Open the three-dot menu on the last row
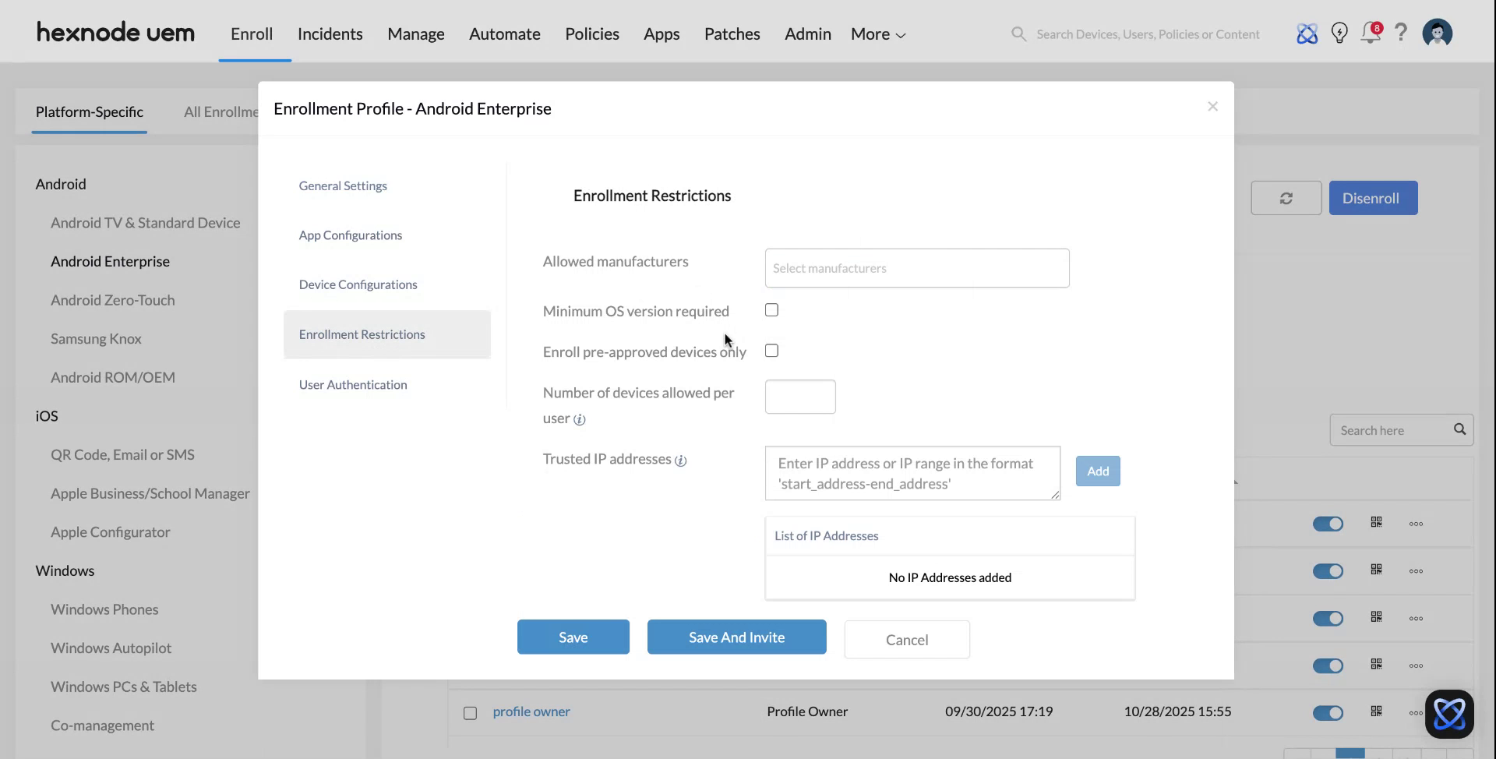This screenshot has width=1496, height=759. click(x=1416, y=712)
